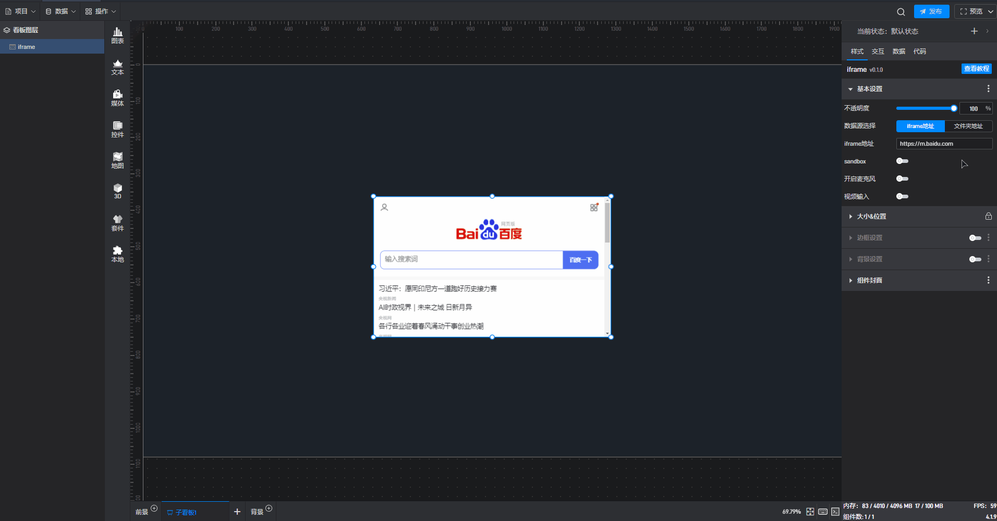Click the lock icon on 大小&位置 row
997x521 pixels.
tap(988, 216)
